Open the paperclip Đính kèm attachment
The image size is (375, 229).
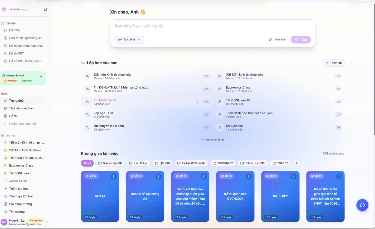pyautogui.click(x=278, y=40)
